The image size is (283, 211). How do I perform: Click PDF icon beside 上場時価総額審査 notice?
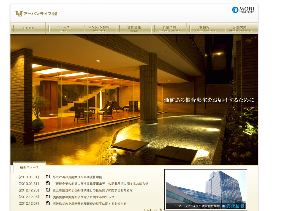[x=48, y=204]
